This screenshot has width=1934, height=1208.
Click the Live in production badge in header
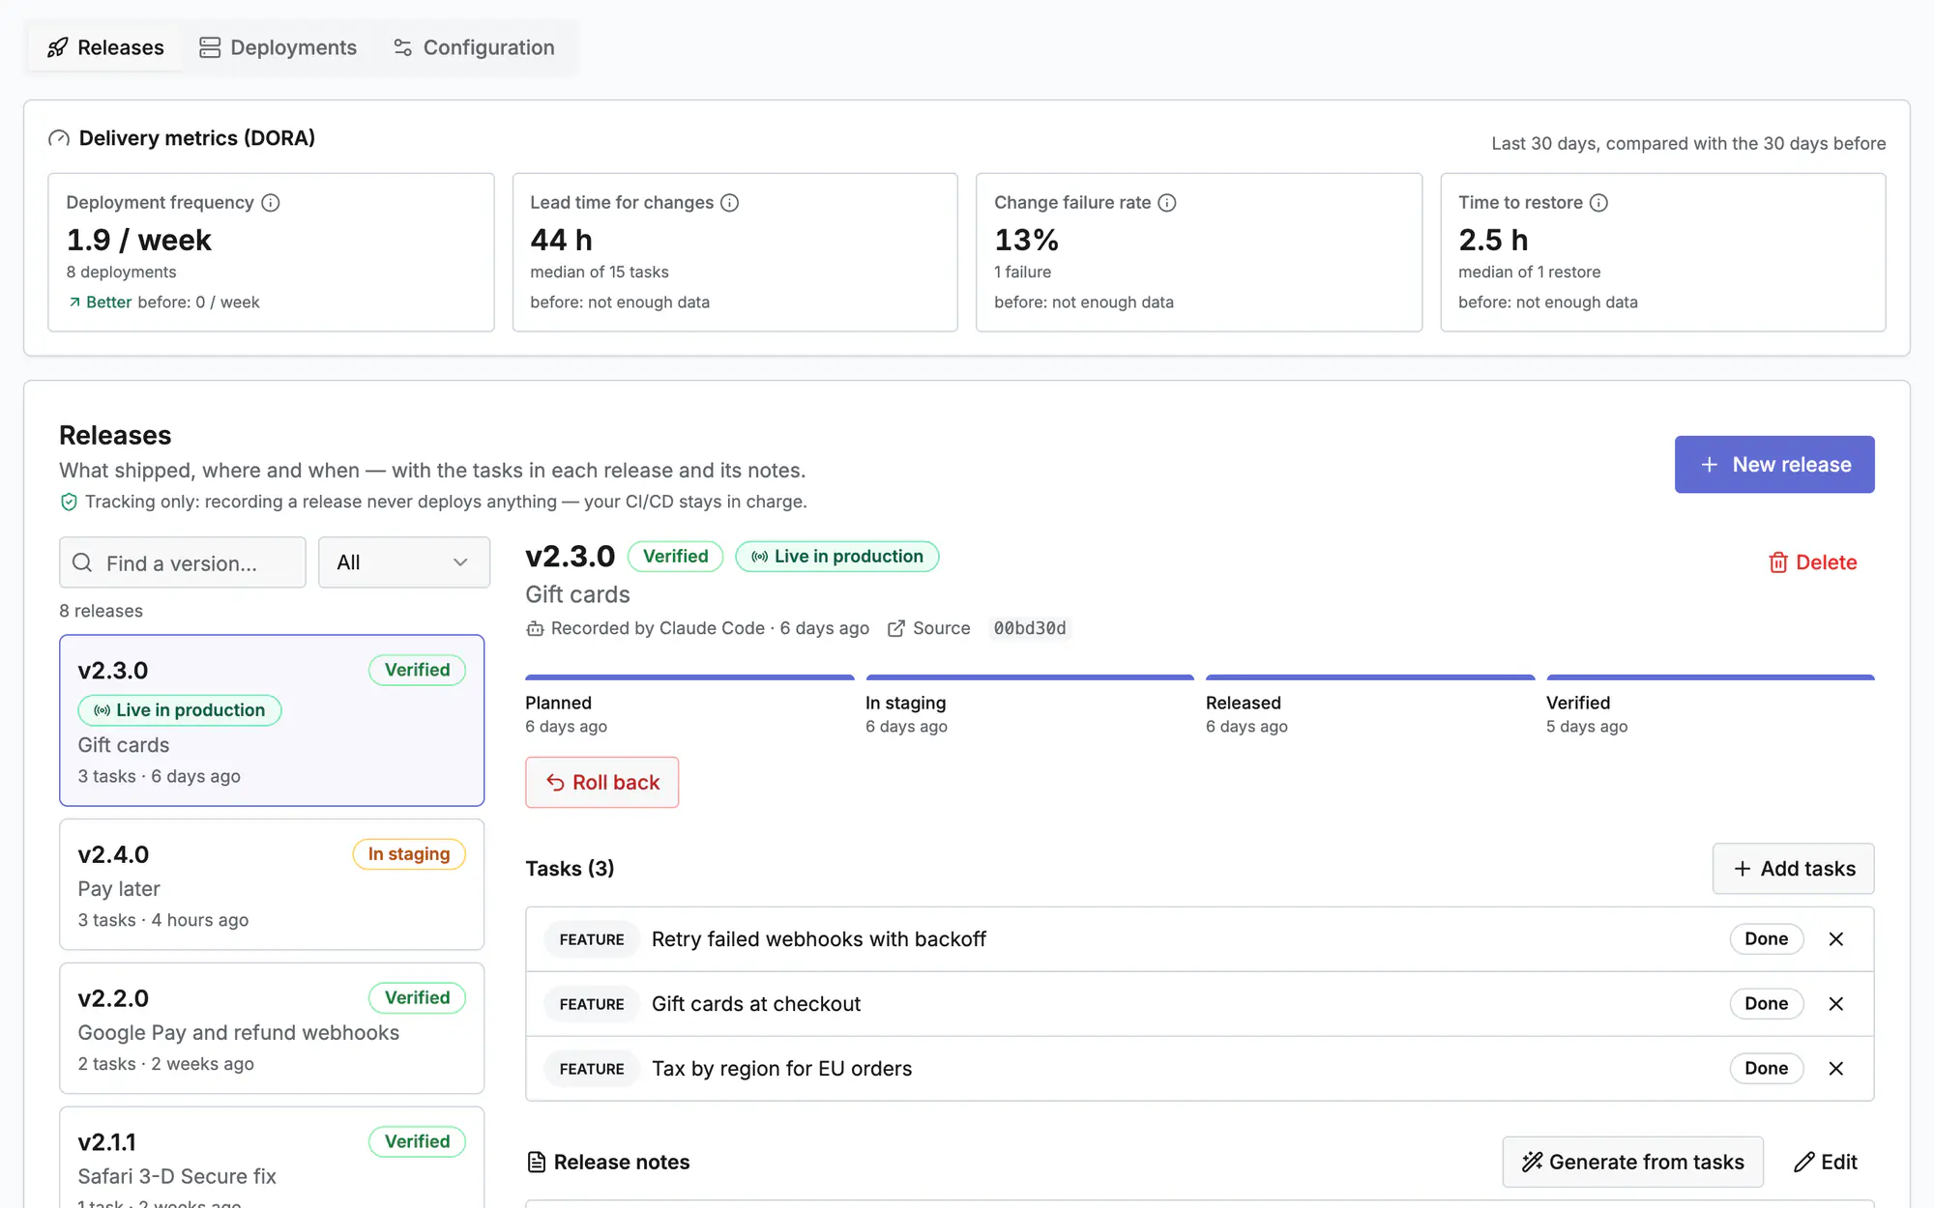(837, 557)
